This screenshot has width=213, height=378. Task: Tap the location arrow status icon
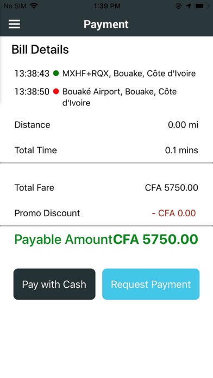[x=189, y=6]
